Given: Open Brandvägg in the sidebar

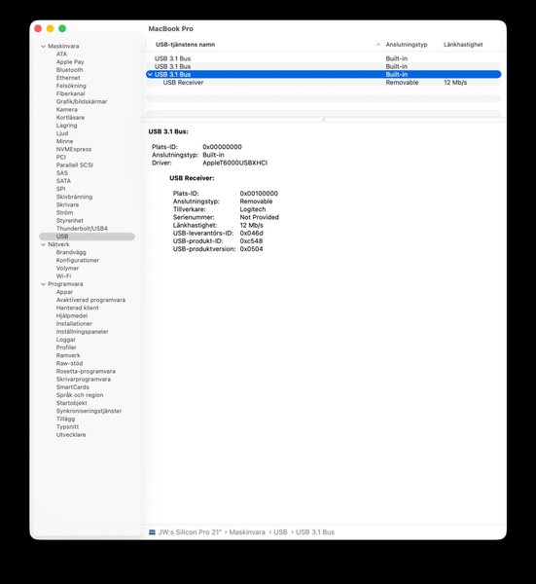Looking at the screenshot, I should tap(71, 252).
